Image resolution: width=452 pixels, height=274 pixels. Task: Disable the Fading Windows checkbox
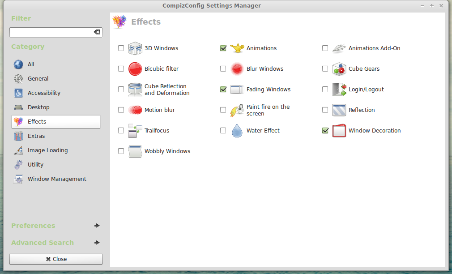[223, 90]
